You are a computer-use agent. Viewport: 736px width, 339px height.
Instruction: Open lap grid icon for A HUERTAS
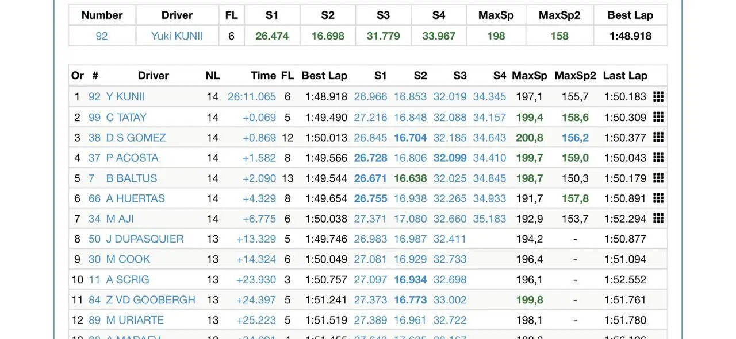coord(658,198)
